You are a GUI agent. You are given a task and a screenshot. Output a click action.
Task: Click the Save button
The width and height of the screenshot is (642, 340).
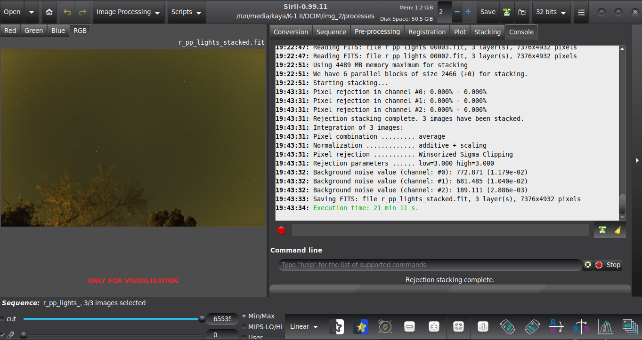488,12
